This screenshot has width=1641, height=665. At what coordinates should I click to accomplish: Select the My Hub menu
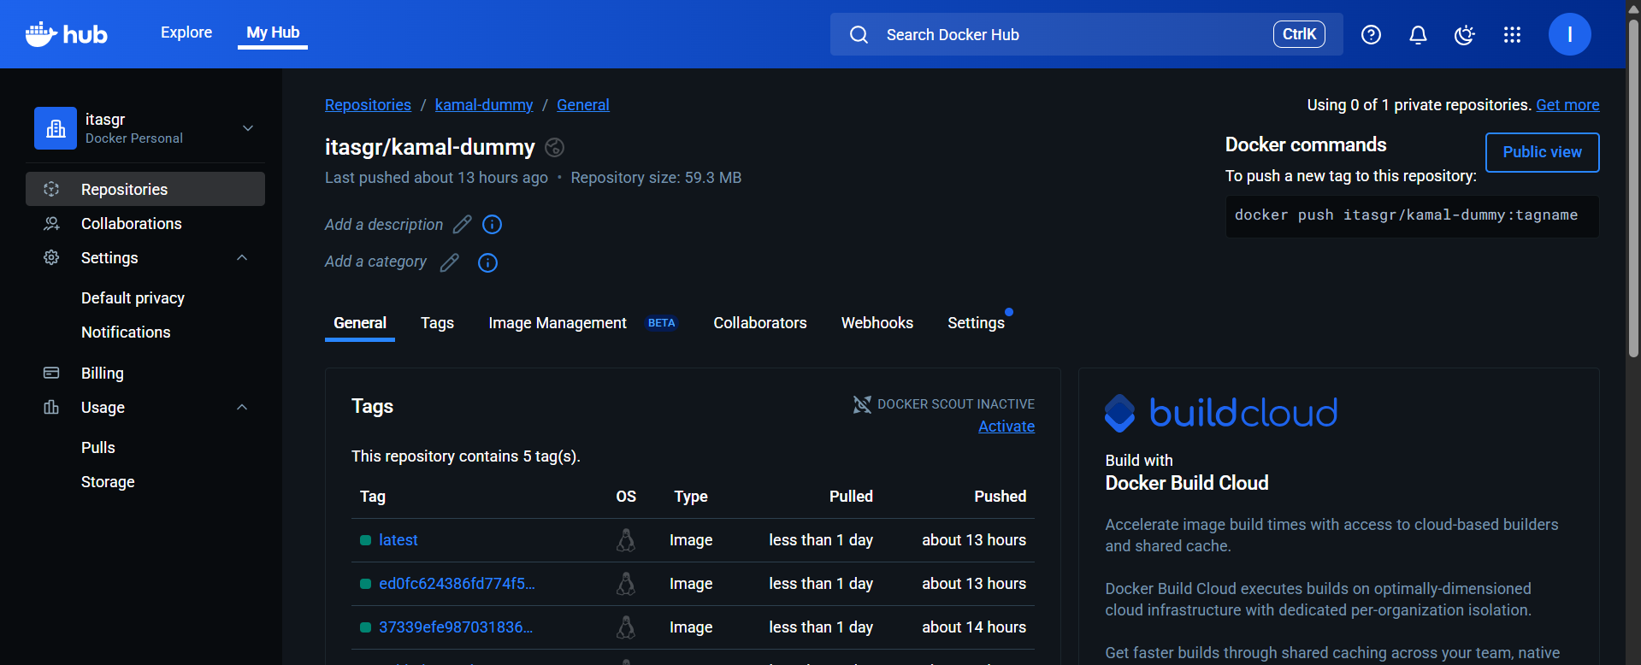click(273, 32)
